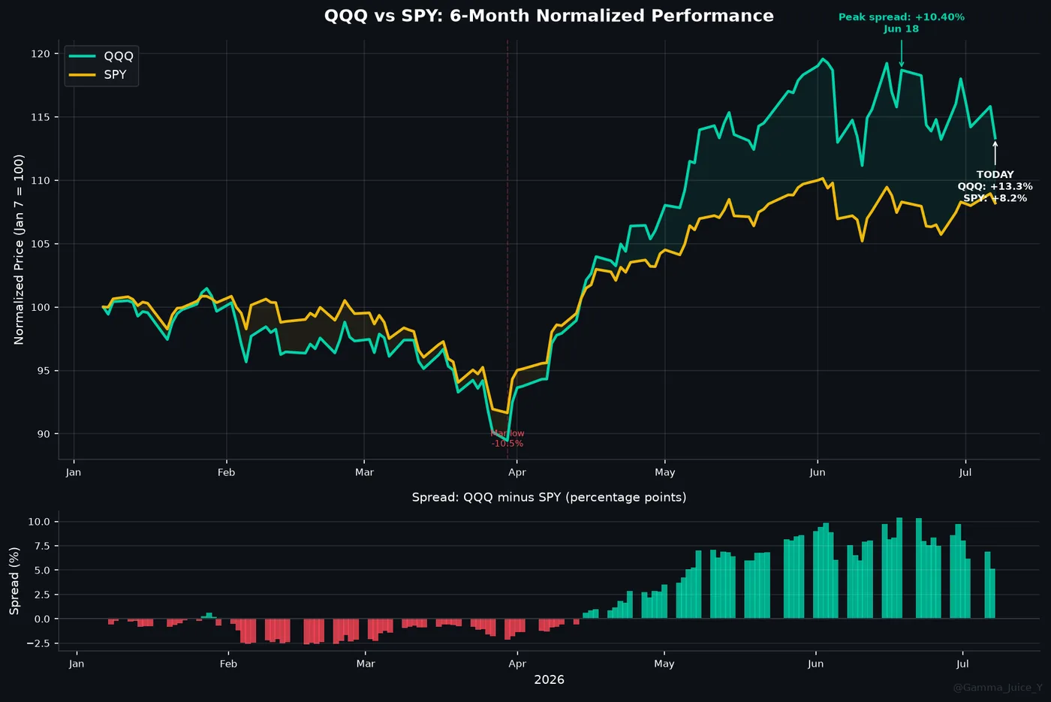Click the 120 tick on the price axis
Image resolution: width=1051 pixels, height=702 pixels.
(41, 54)
